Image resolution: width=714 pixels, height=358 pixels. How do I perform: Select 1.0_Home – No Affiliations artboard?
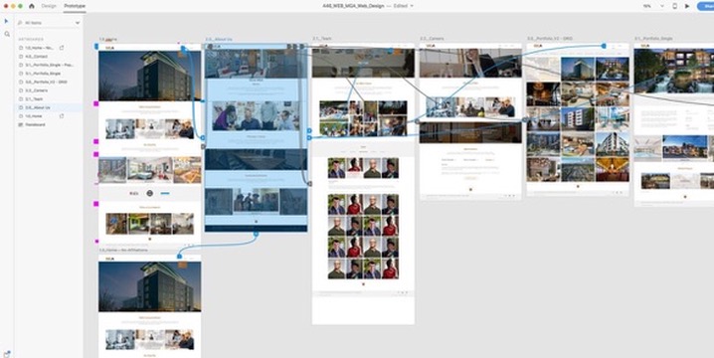point(150,306)
